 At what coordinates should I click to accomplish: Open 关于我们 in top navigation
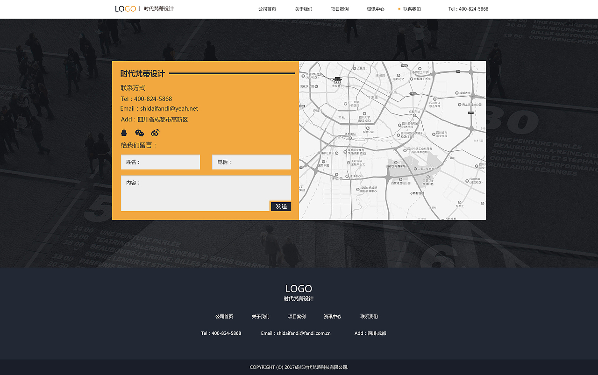(x=304, y=9)
